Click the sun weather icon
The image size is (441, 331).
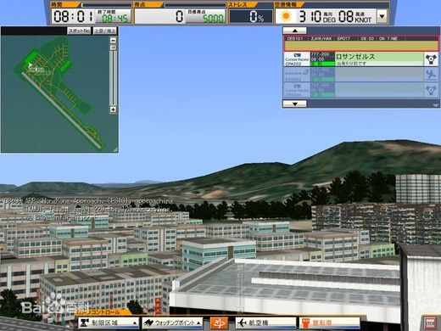(286, 16)
